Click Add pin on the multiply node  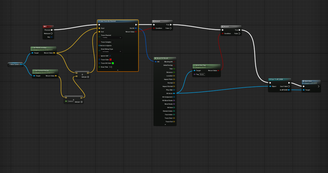pyautogui.click(x=78, y=102)
